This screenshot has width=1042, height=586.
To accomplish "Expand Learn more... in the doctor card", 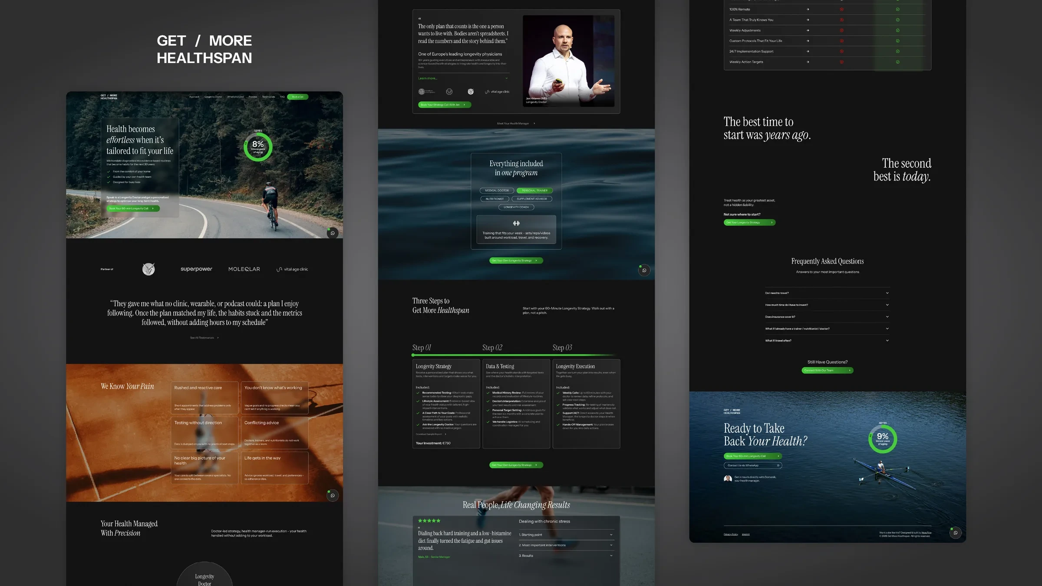I will [x=463, y=78].
